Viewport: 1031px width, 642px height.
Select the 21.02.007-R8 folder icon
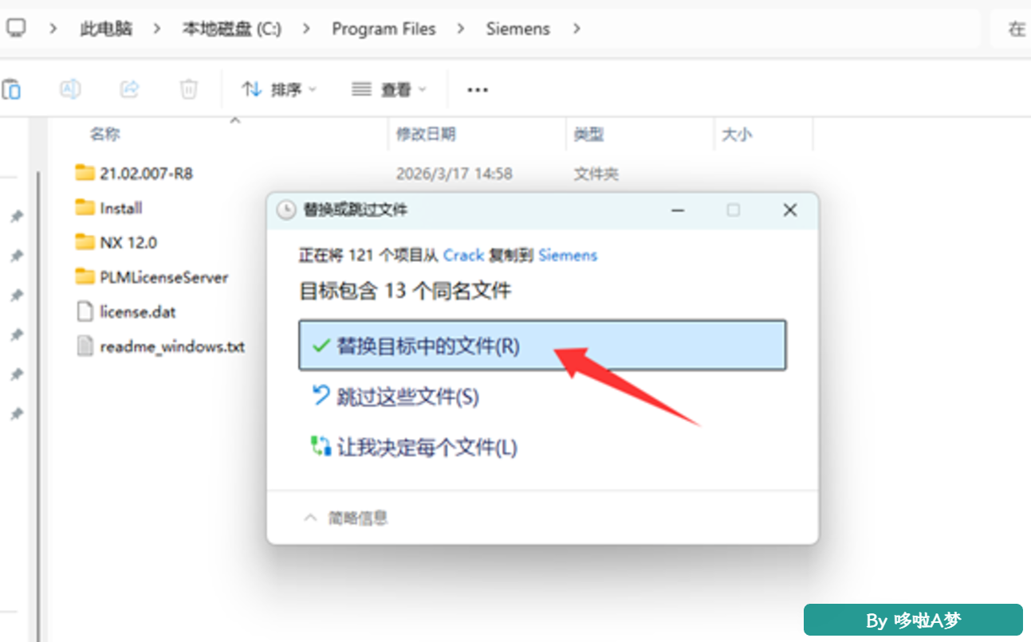coord(85,173)
